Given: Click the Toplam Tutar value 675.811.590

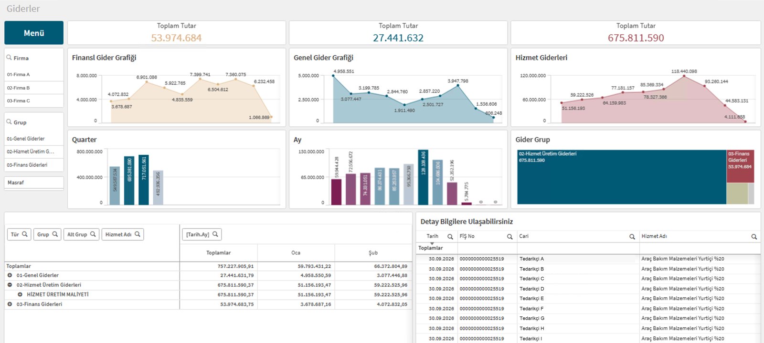Looking at the screenshot, I should (636, 38).
